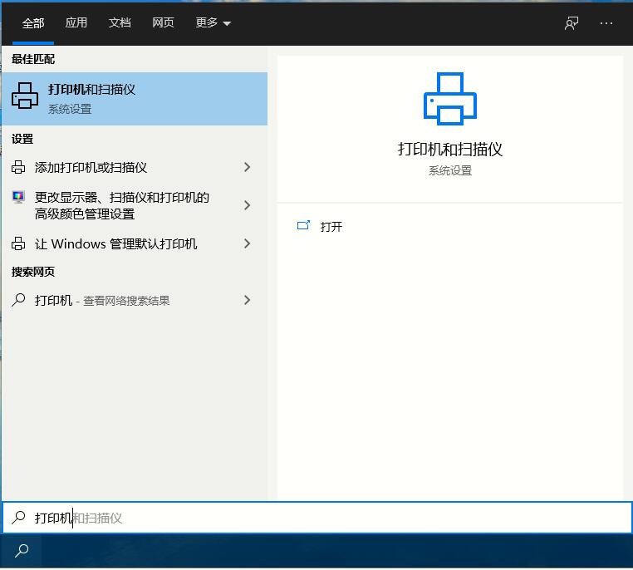The image size is (633, 570).
Task: Click the feedback icon in top bar
Action: coord(572,23)
